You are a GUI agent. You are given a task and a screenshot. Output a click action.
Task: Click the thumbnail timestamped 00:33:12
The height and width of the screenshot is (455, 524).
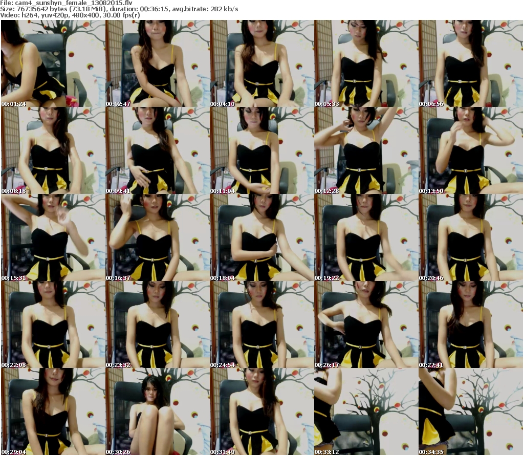(366, 411)
